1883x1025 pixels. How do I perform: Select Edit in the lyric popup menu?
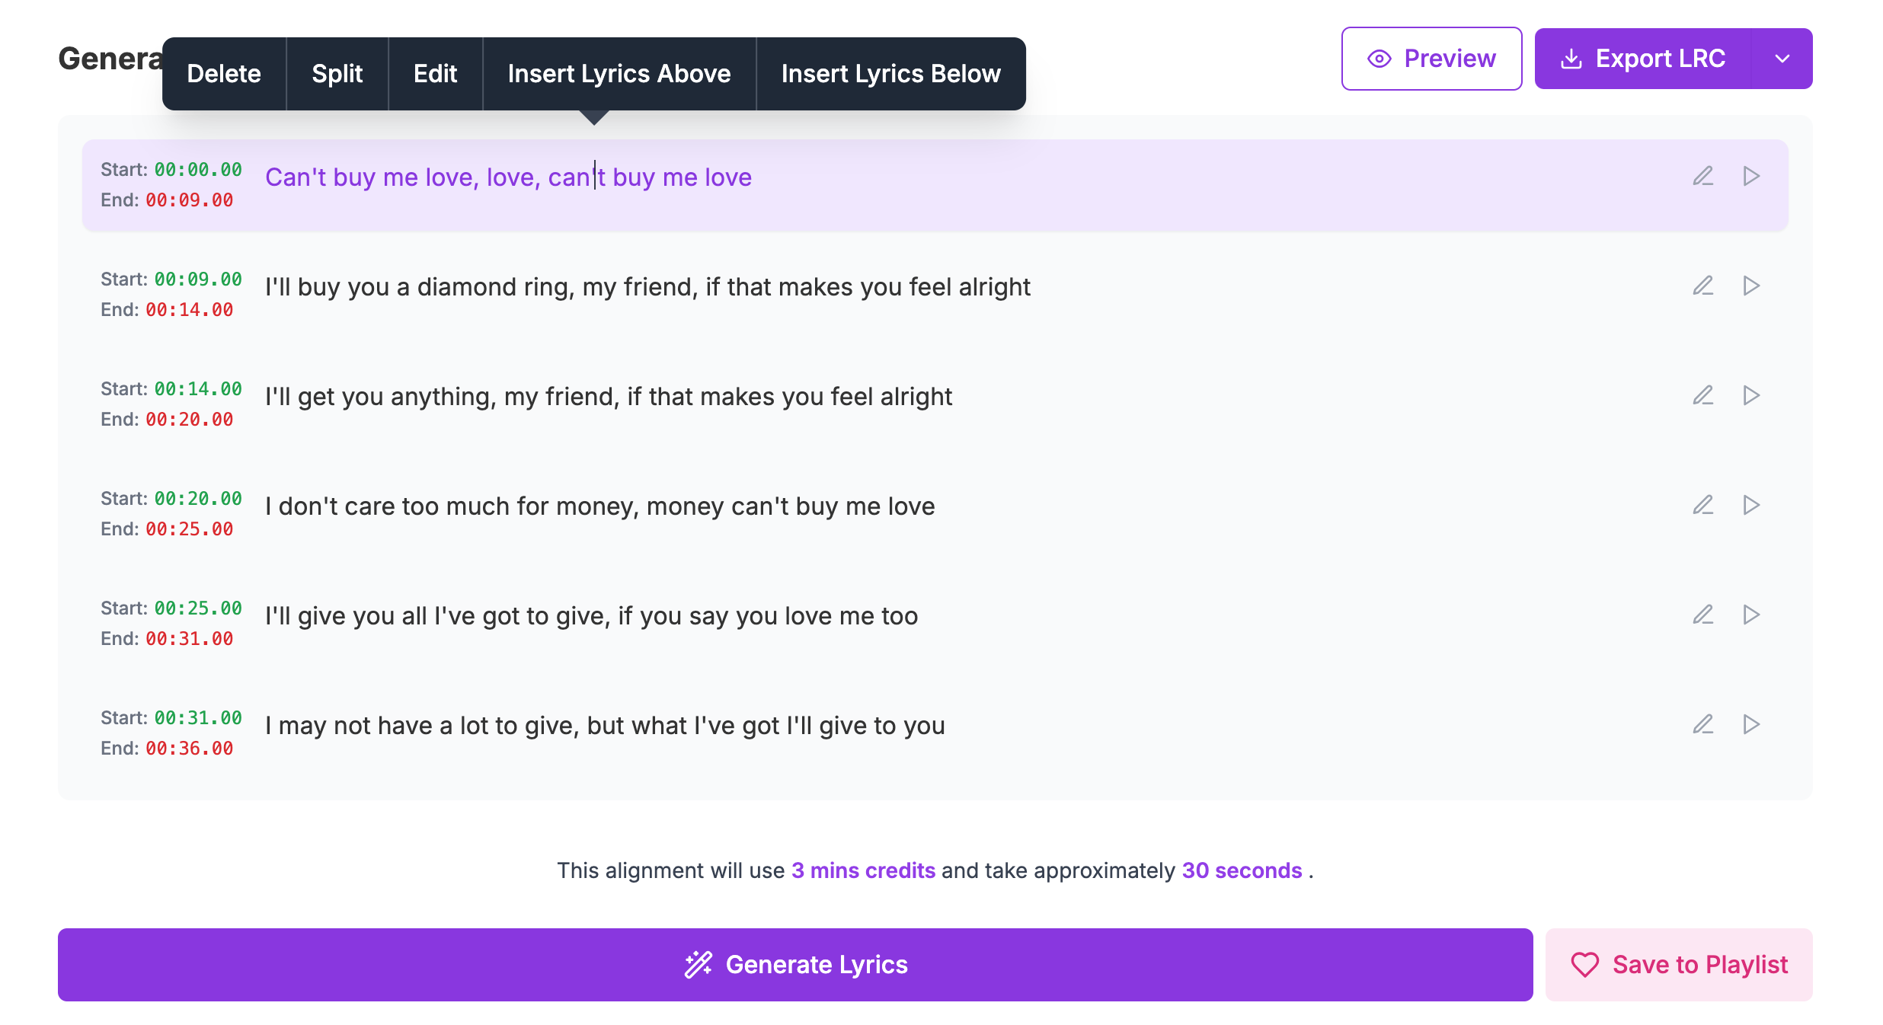point(436,74)
